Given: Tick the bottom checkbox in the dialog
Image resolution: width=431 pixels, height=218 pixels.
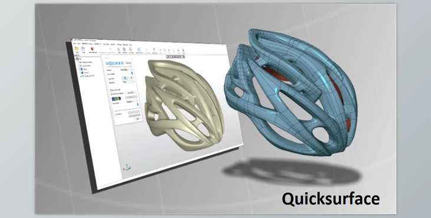Looking at the screenshot, I should tap(116, 114).
